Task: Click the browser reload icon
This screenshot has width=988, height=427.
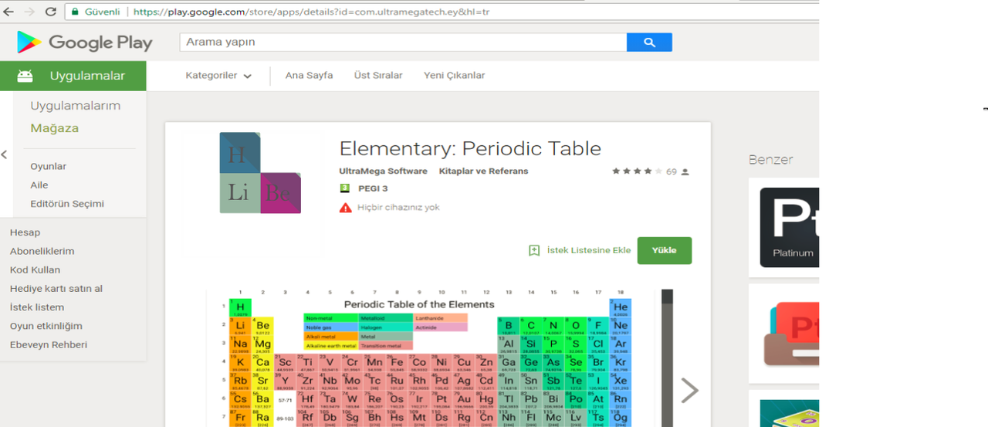Action: [x=51, y=12]
